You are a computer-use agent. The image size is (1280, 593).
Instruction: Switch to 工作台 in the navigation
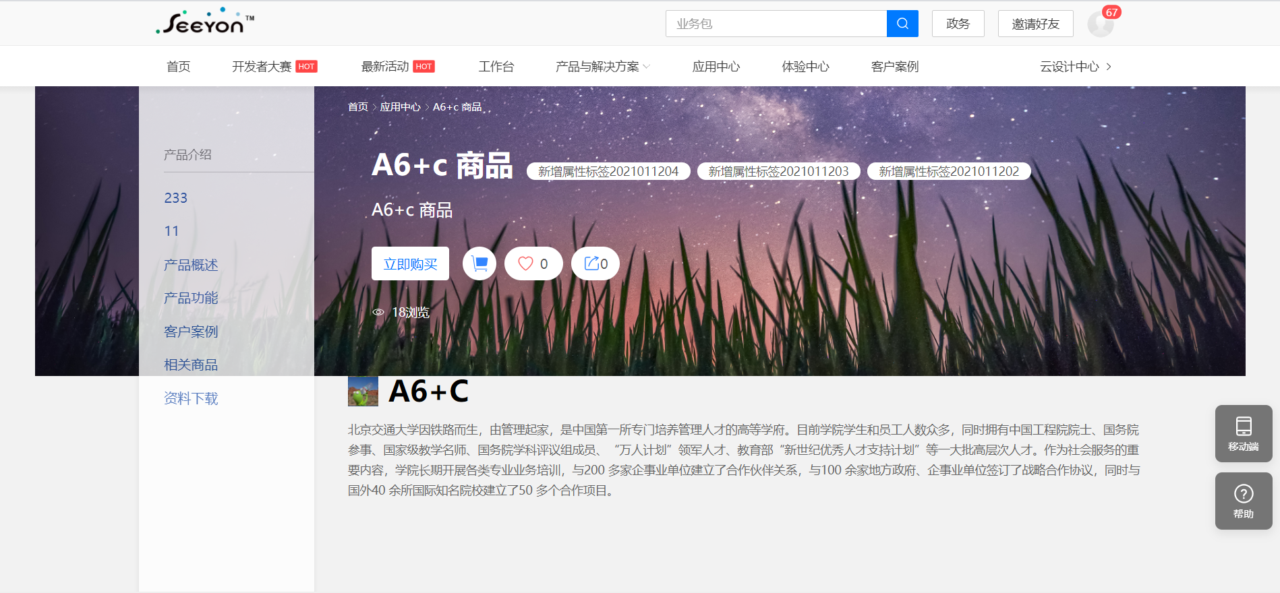coord(496,66)
